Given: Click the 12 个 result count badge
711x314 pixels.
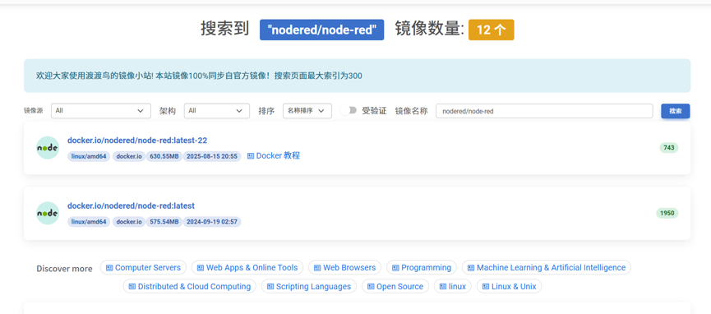Looking at the screenshot, I should (491, 30).
